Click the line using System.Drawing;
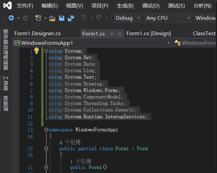The width and height of the screenshot is (217, 173). tap(76, 84)
